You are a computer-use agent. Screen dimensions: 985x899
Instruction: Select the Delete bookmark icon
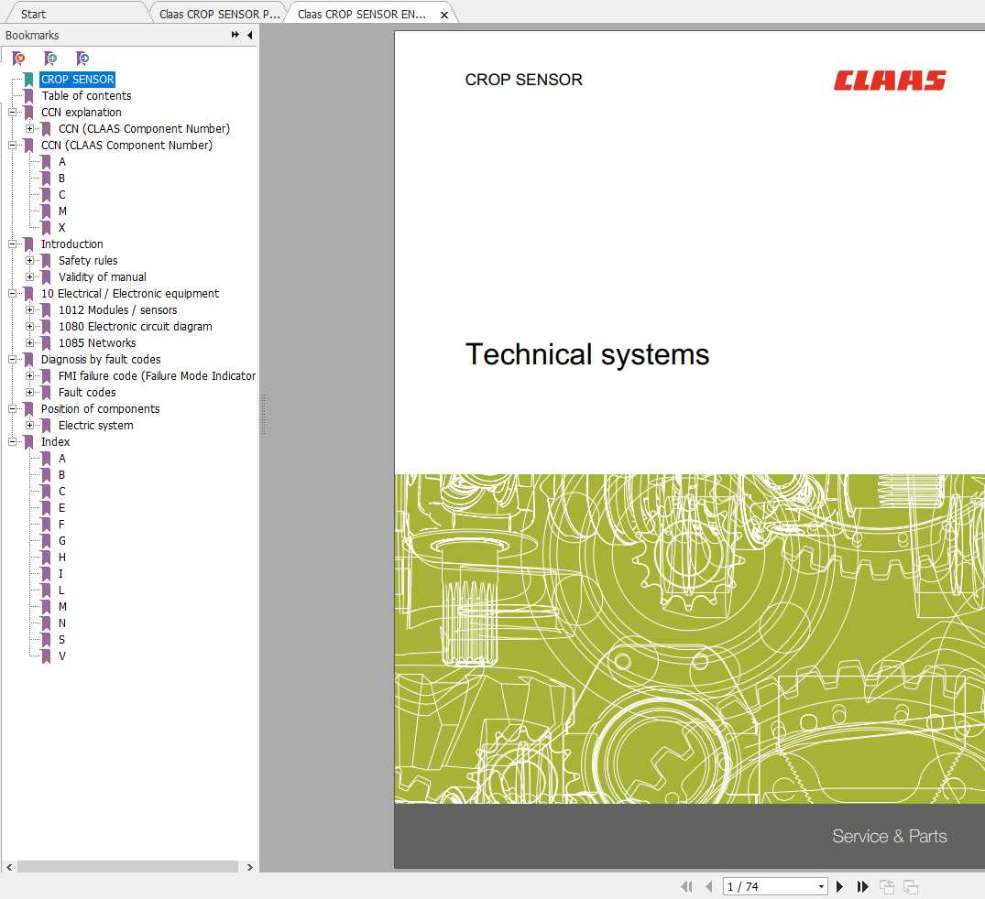18,57
